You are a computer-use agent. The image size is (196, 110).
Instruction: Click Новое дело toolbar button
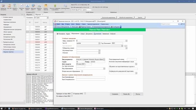coord(74,27)
